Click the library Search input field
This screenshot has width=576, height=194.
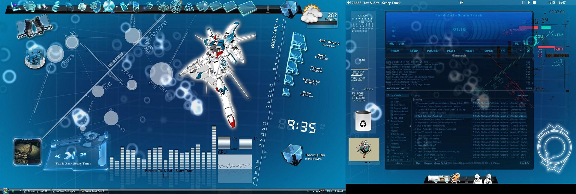click(x=468, y=96)
